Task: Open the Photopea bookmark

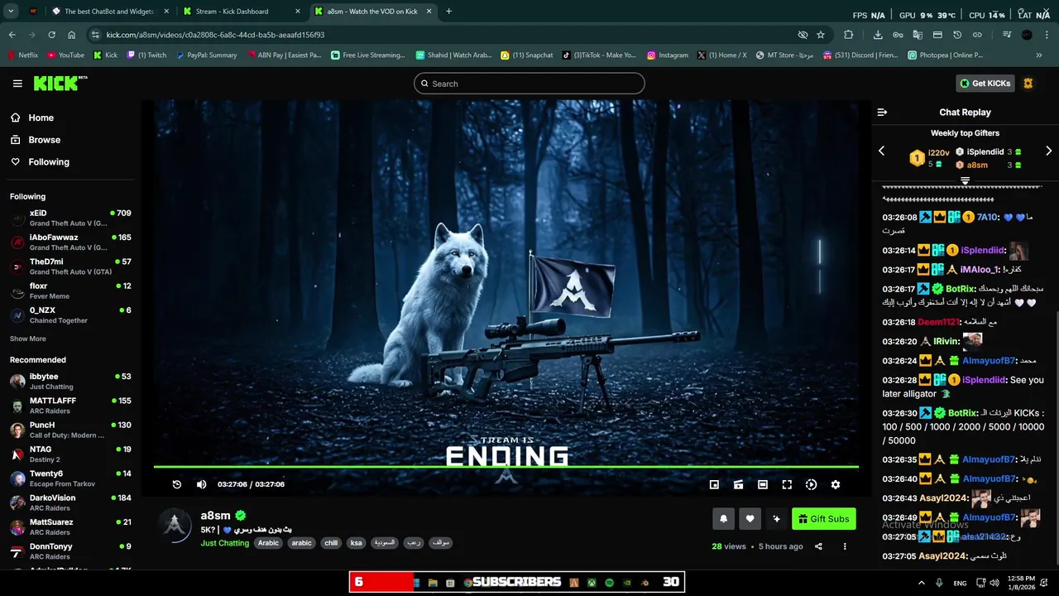Action: (x=945, y=55)
